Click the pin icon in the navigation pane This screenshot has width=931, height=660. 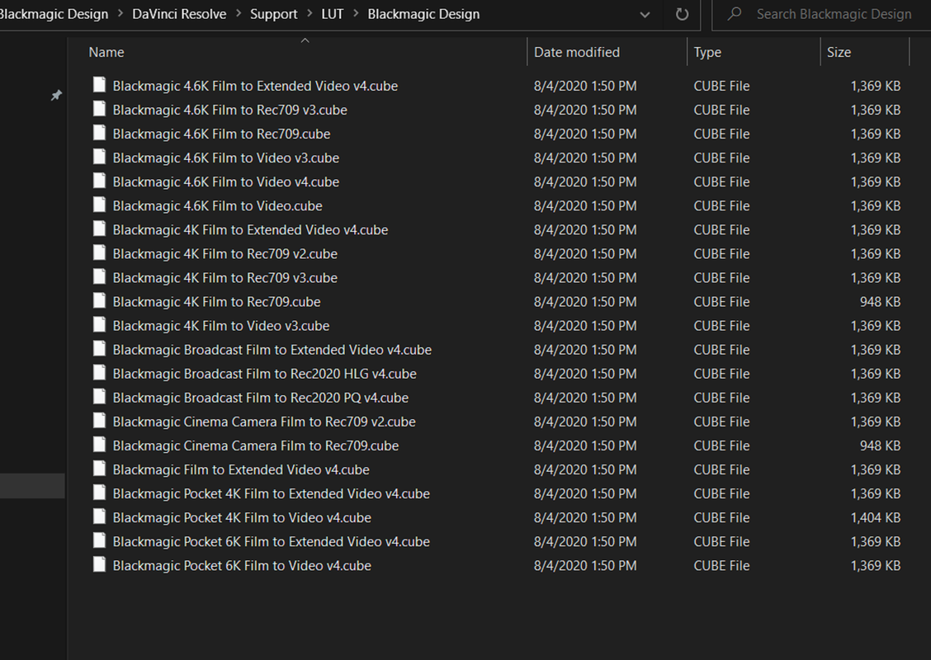(x=56, y=95)
